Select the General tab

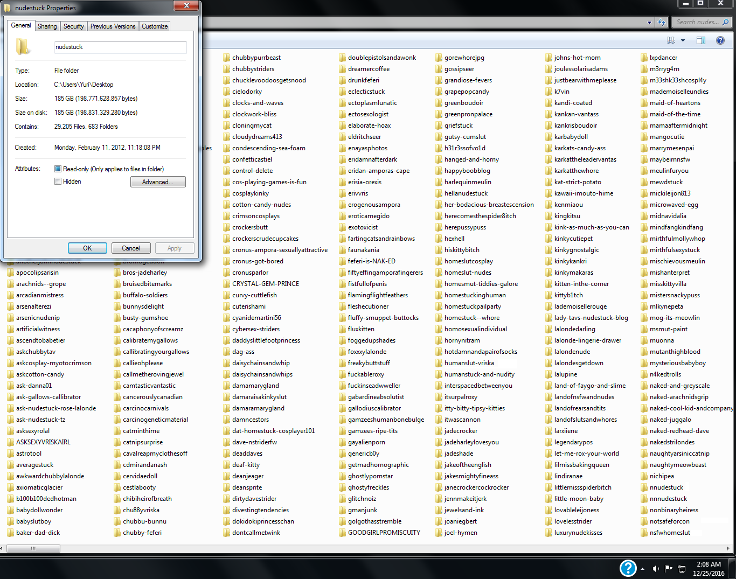(x=21, y=25)
